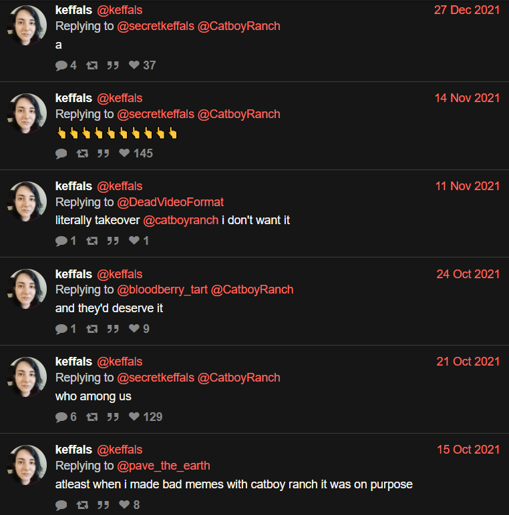Image resolution: width=509 pixels, height=515 pixels.
Task: Open the @pave_the_earth profile link
Action: pyautogui.click(x=164, y=466)
